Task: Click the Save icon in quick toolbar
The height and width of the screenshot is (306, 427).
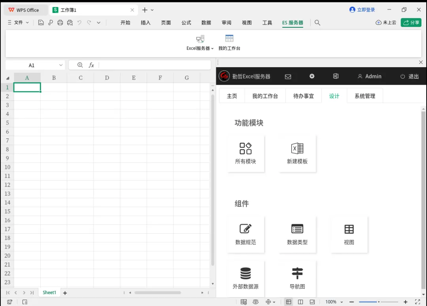Action: [x=41, y=23]
